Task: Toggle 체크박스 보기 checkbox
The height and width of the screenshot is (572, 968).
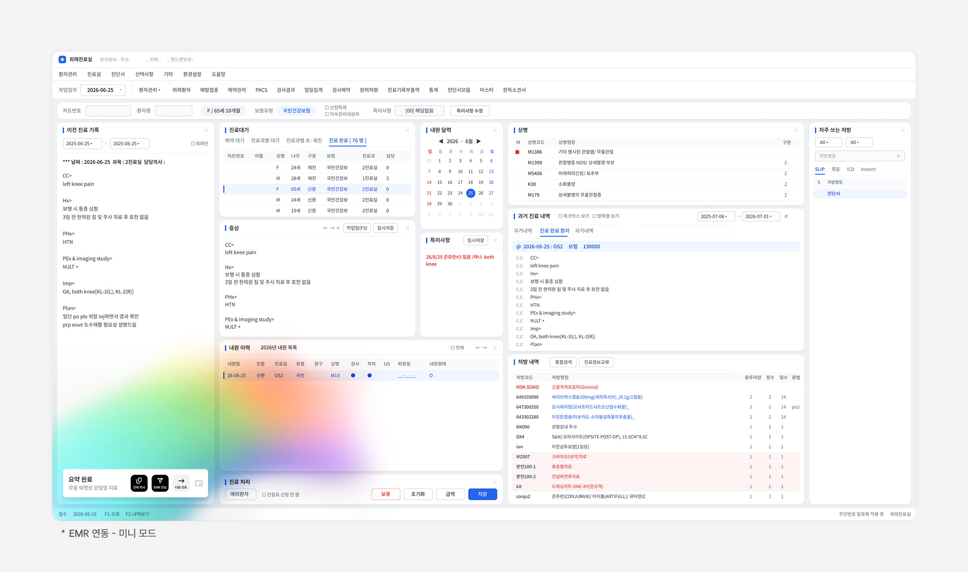Action: [x=560, y=216]
